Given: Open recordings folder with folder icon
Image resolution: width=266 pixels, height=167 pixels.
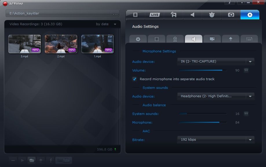Looking at the screenshot, I should coord(32,160).
